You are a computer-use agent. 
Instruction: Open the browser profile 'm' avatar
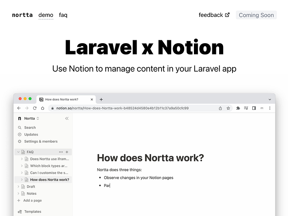click(262, 108)
